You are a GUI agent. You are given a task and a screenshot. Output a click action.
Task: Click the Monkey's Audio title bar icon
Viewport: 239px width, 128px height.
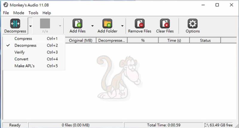coord(6,5)
